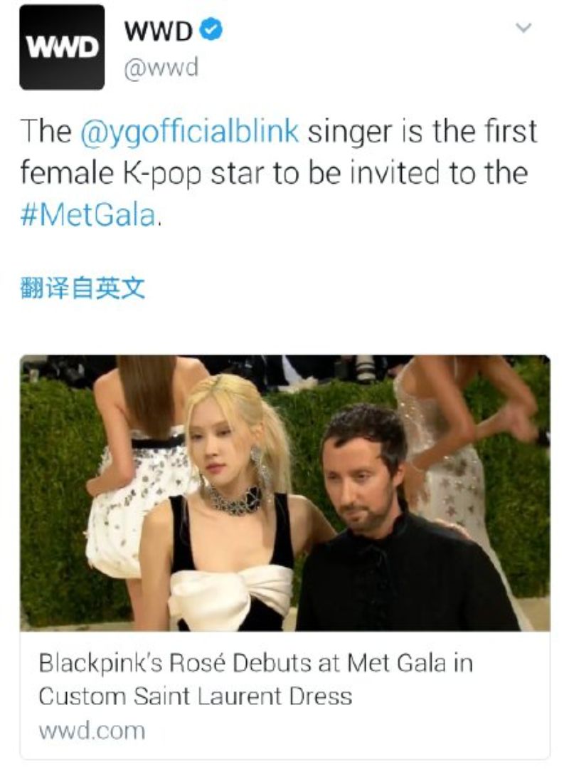Click the word 'singer' in the tweet text
Image resolution: width=569 pixels, height=772 pixels.
[x=349, y=132]
